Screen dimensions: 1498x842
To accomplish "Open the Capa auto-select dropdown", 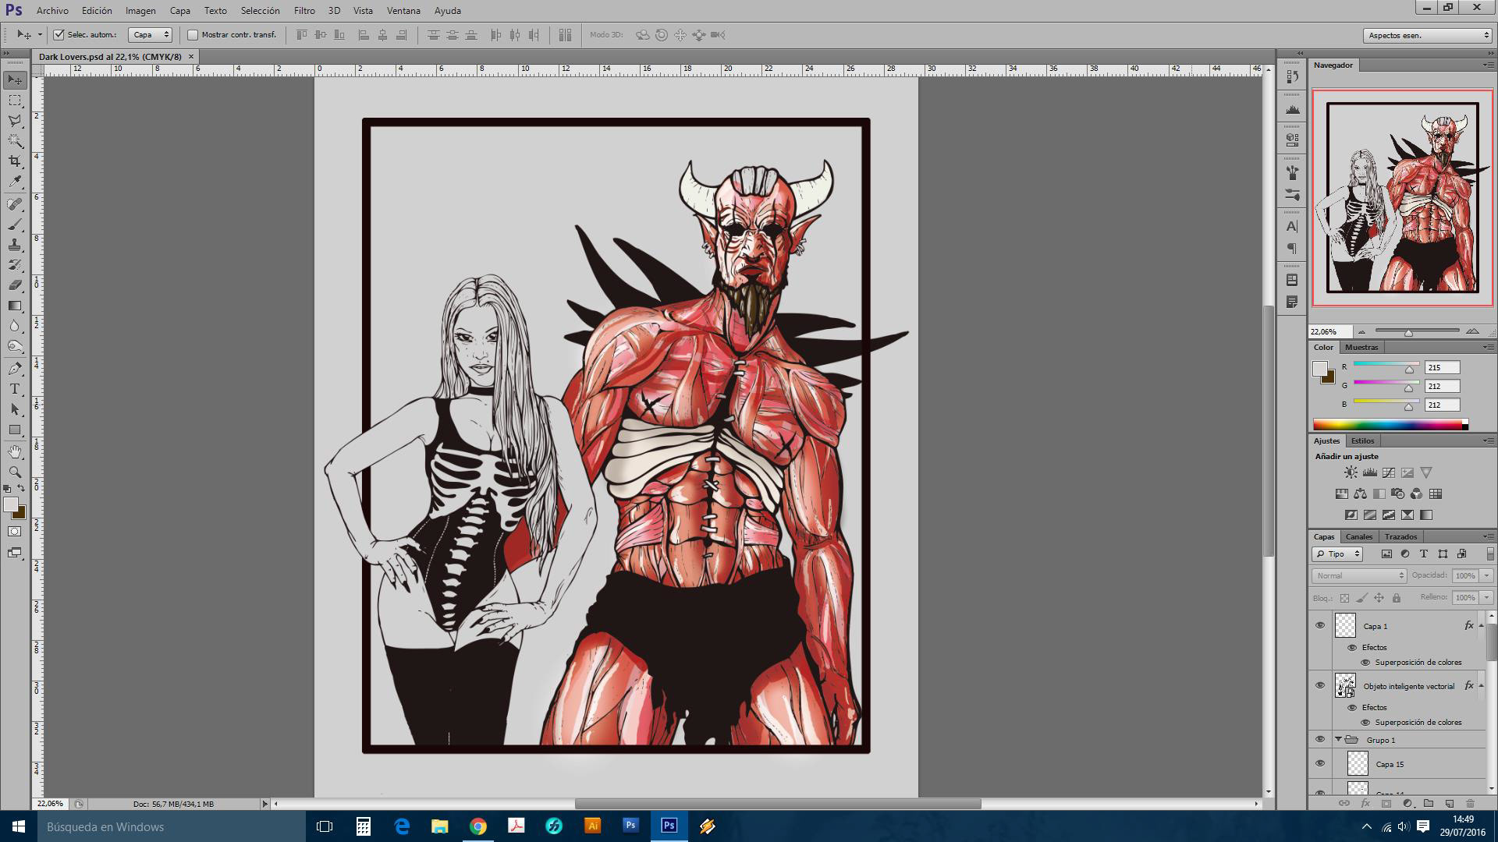I will (x=151, y=34).
